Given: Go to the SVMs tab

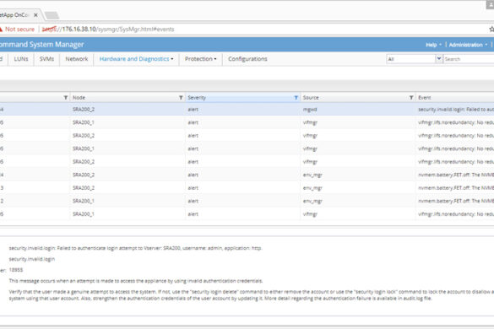Looking at the screenshot, I should pyautogui.click(x=46, y=59).
